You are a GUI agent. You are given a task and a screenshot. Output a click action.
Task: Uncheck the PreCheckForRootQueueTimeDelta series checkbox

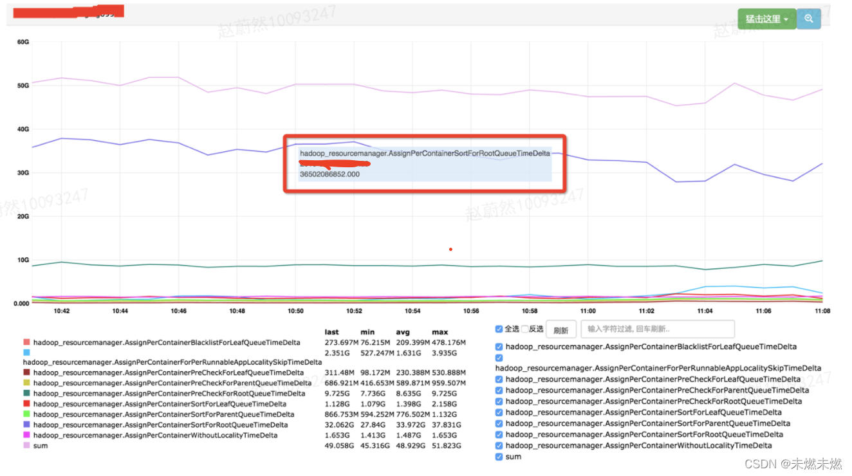click(x=499, y=401)
